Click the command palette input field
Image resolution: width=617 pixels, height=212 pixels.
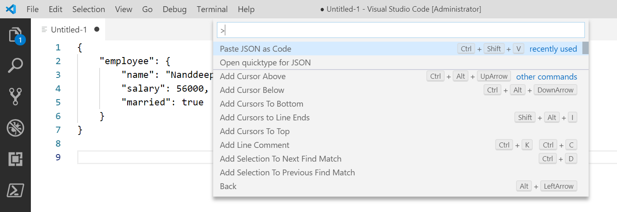click(x=400, y=30)
